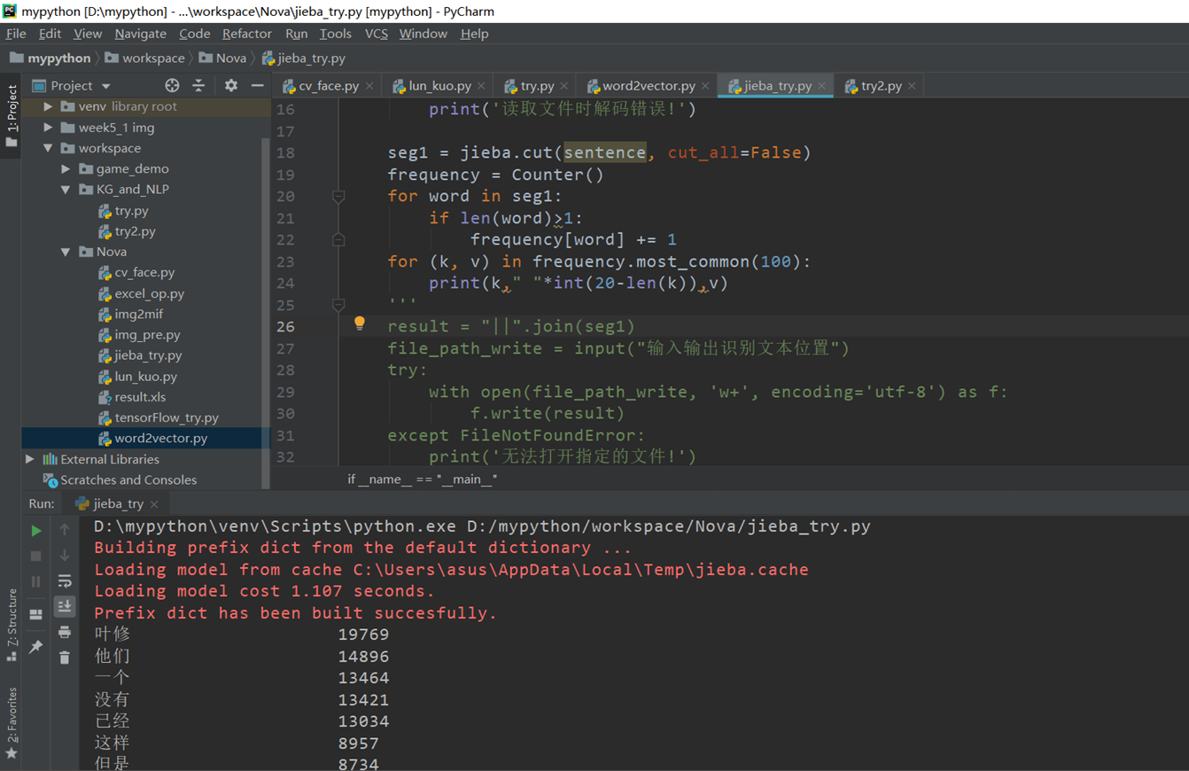Click the Print output icon in Run panel

point(65,632)
